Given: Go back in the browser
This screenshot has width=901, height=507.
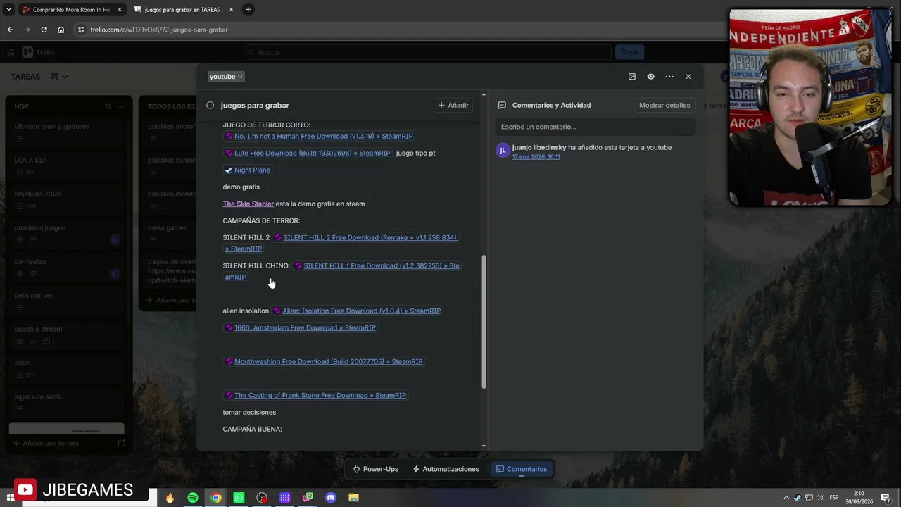Looking at the screenshot, I should tap(10, 30).
